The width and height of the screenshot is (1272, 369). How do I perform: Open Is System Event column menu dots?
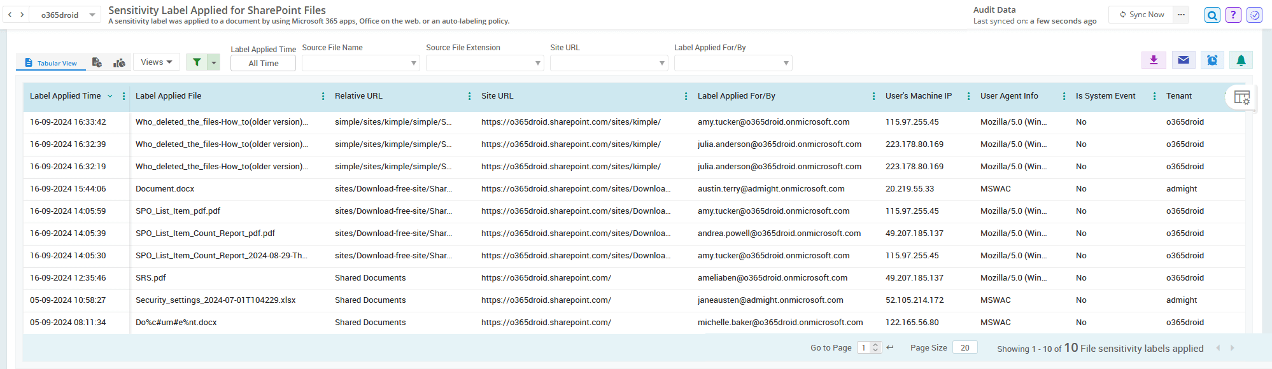(x=1155, y=96)
